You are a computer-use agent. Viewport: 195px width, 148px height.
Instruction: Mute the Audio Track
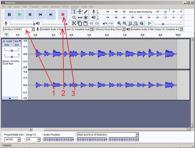click(7, 45)
